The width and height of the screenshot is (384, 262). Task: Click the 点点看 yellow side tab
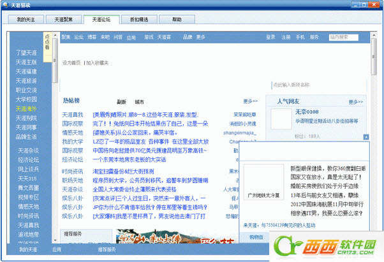47,47
